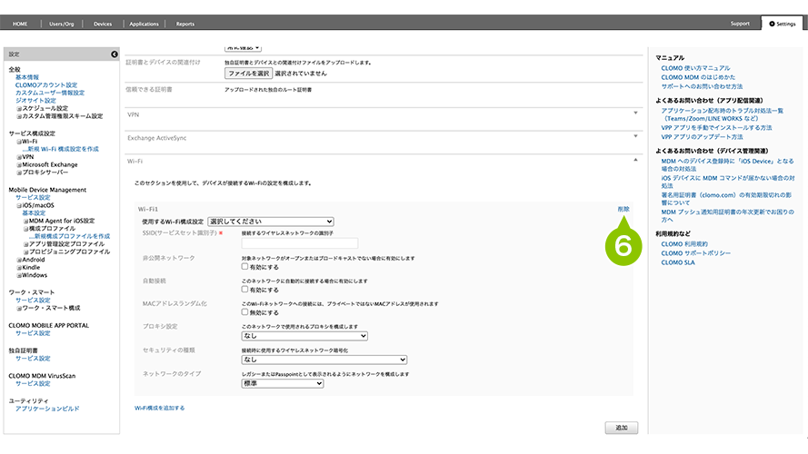This screenshot has width=808, height=454.
Task: Go to the HOME tab
Action: [20, 24]
